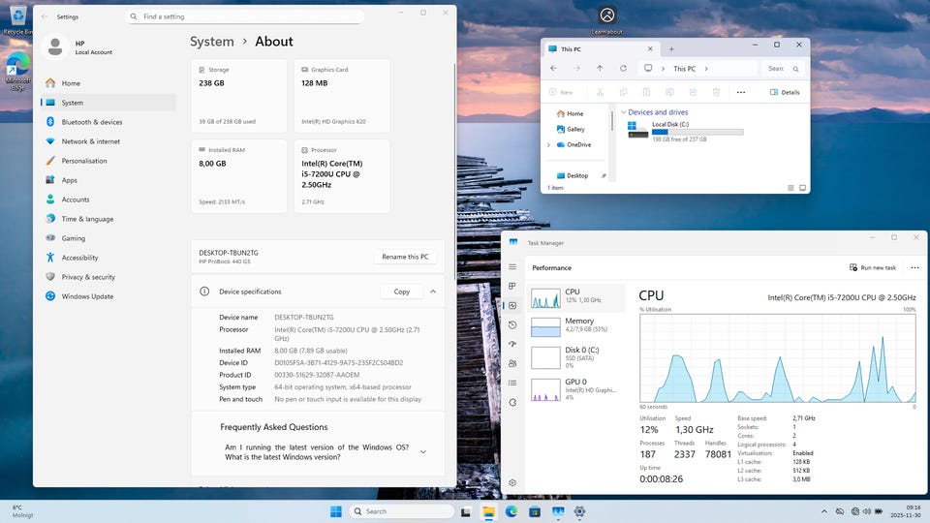Expand the OneDrive tree node
Viewport: 930px width, 523px height.
pyautogui.click(x=549, y=144)
